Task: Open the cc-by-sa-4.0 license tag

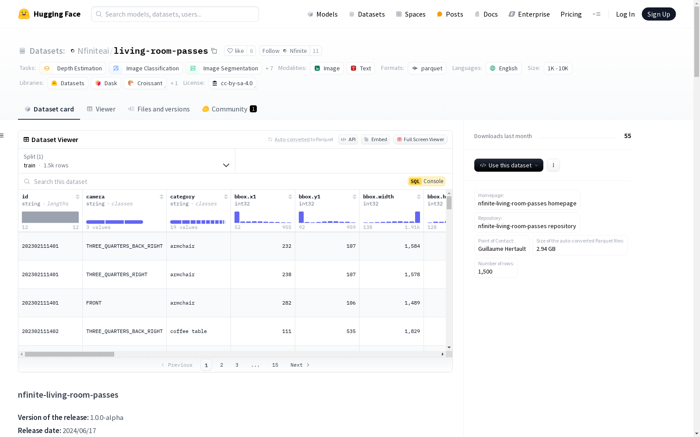Action: 233,83
